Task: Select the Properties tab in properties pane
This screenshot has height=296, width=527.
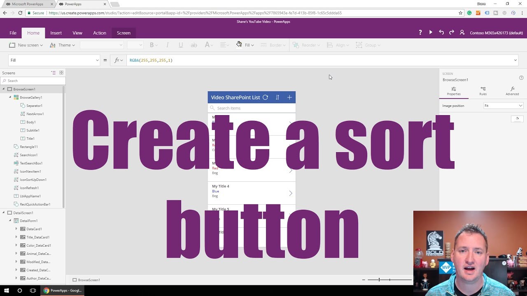Action: click(x=454, y=91)
